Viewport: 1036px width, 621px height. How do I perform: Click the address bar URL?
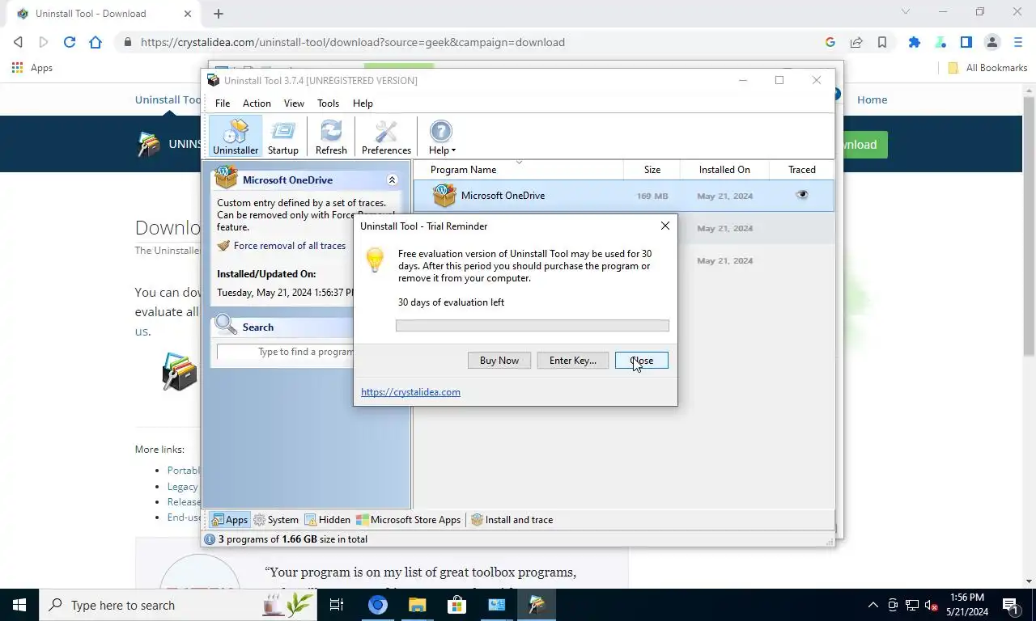pos(353,42)
